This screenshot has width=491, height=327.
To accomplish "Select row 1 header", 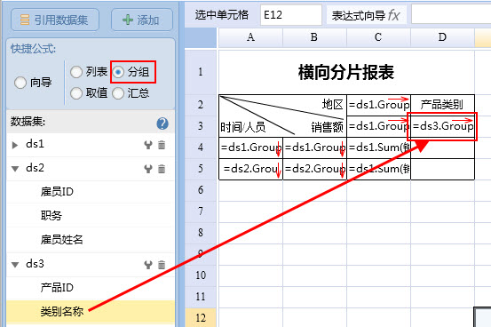I will 201,72.
